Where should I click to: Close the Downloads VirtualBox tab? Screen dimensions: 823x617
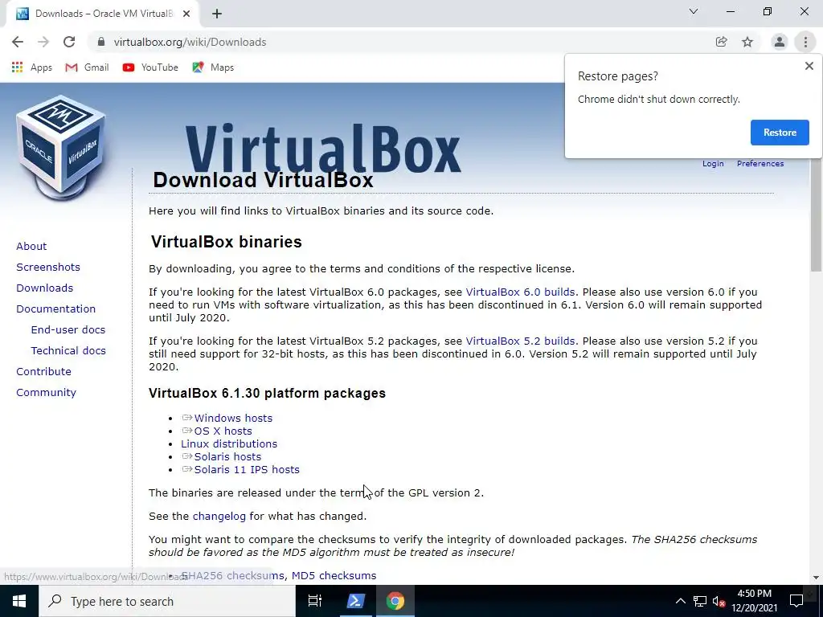[186, 14]
